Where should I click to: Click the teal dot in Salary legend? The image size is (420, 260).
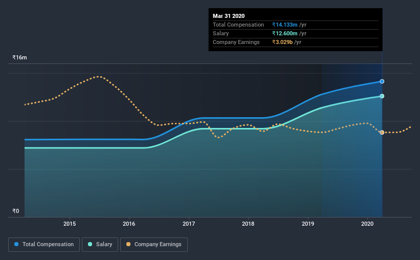(x=90, y=244)
